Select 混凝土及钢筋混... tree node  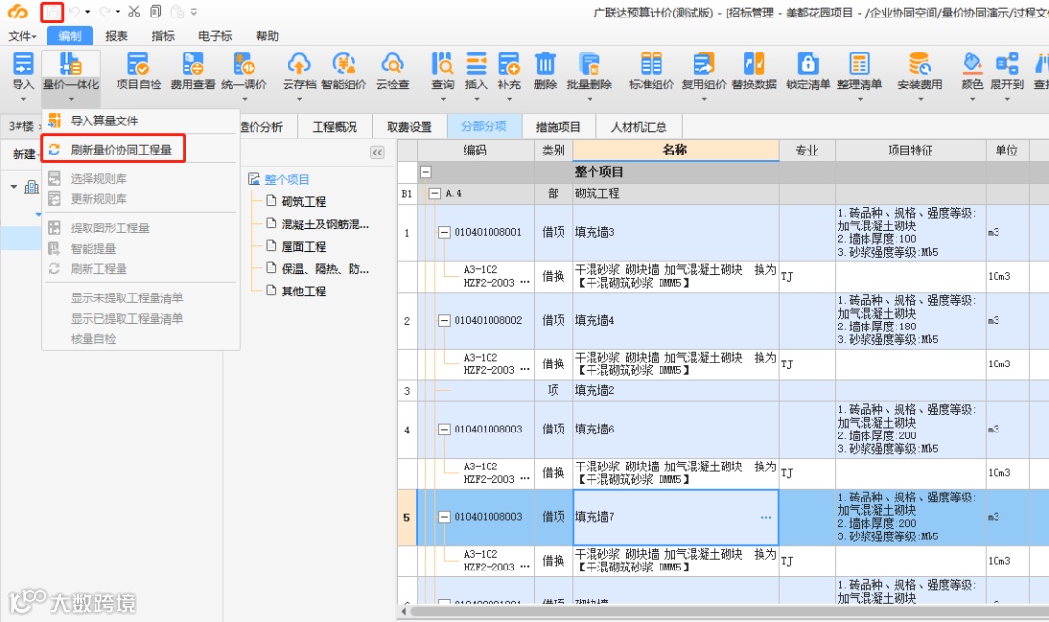click(x=325, y=225)
